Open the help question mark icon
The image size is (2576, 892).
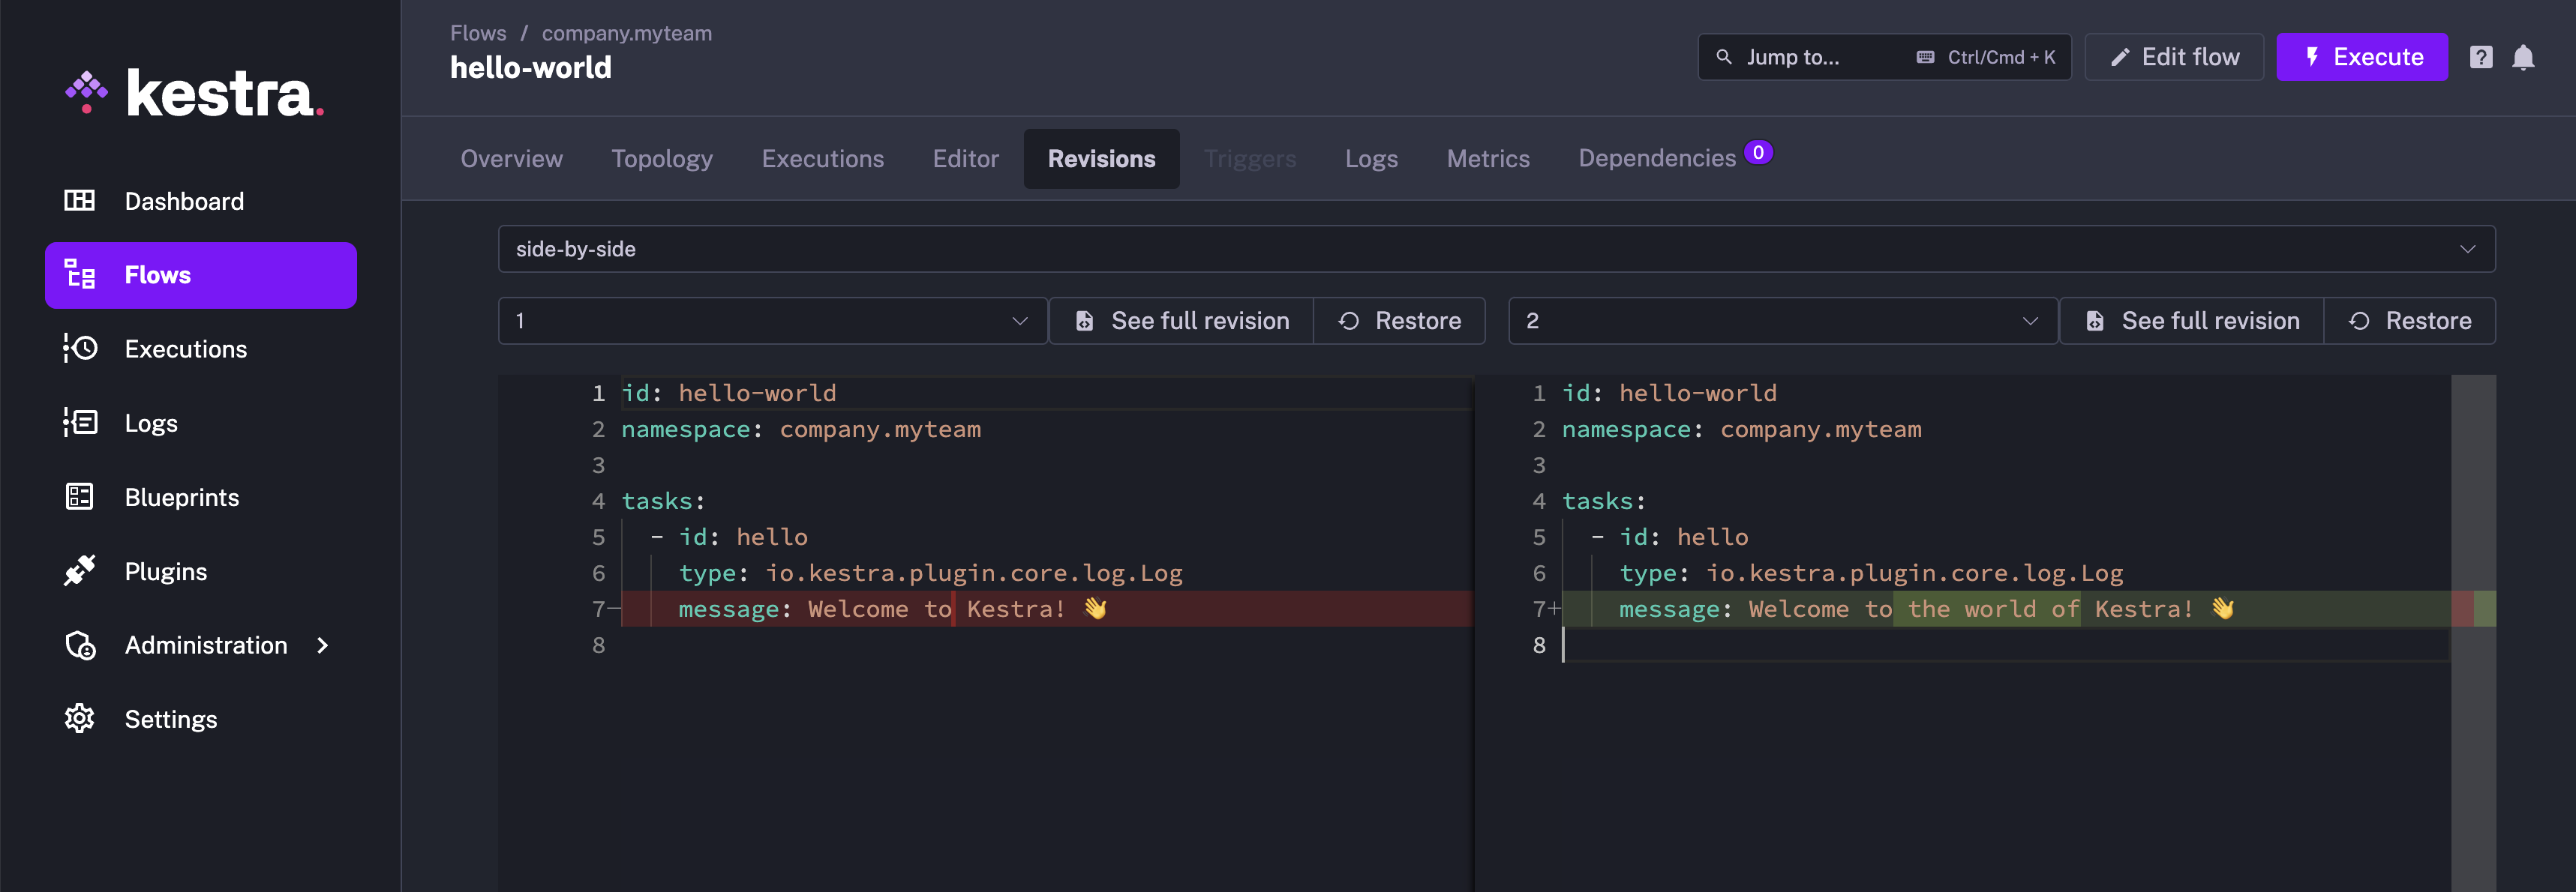pyautogui.click(x=2480, y=57)
